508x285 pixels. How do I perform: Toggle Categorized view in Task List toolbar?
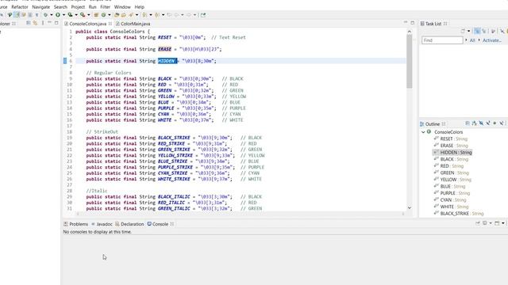[477, 31]
